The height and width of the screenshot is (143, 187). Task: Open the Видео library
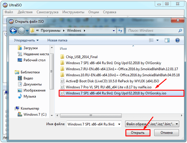coord(25,78)
